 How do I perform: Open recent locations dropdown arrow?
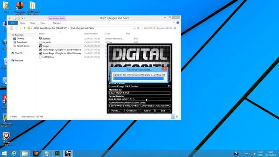pos(20,28)
